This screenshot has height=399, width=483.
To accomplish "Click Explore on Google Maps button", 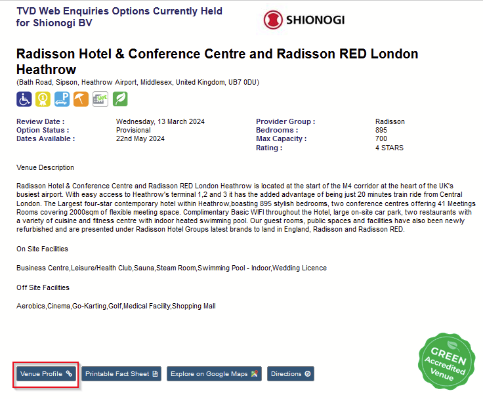I will pos(214,374).
